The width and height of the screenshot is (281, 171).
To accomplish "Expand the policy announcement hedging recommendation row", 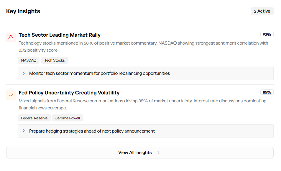I will point(146,131).
